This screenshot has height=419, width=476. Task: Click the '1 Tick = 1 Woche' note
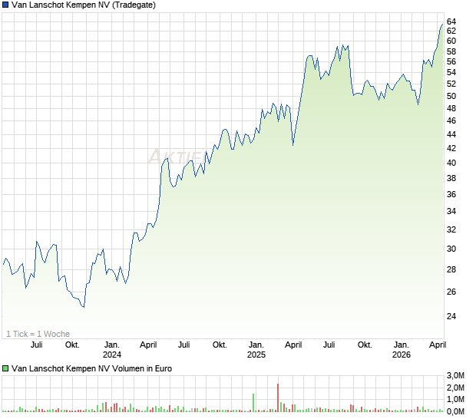pyautogui.click(x=38, y=334)
